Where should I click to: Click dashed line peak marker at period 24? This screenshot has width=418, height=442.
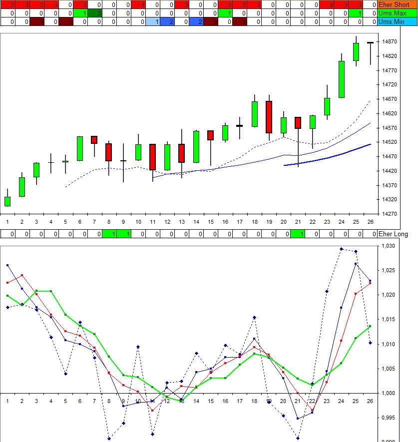pos(342,249)
